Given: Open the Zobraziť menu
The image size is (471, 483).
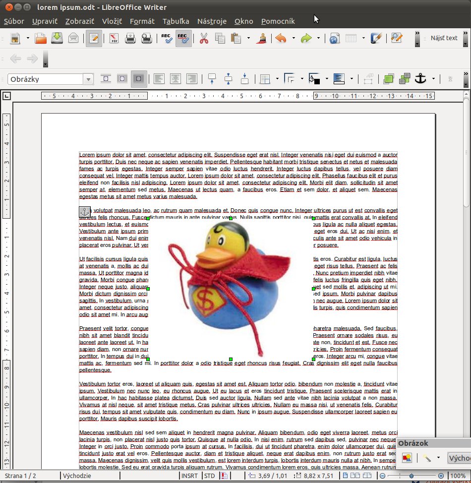Looking at the screenshot, I should 79,21.
